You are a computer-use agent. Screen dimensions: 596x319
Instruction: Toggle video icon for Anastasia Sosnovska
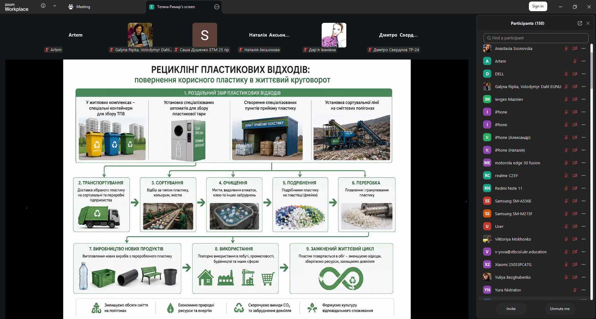(575, 49)
